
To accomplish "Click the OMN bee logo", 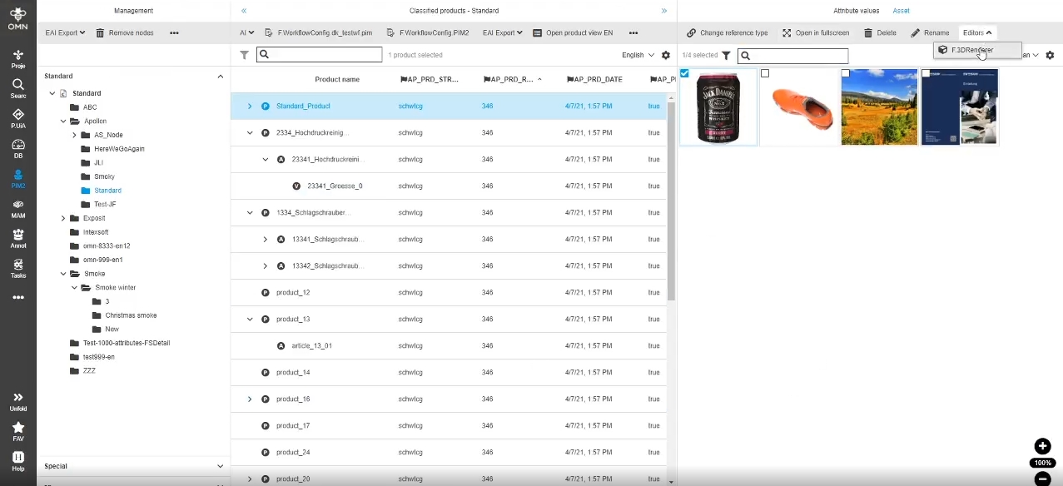I will click(x=17, y=18).
